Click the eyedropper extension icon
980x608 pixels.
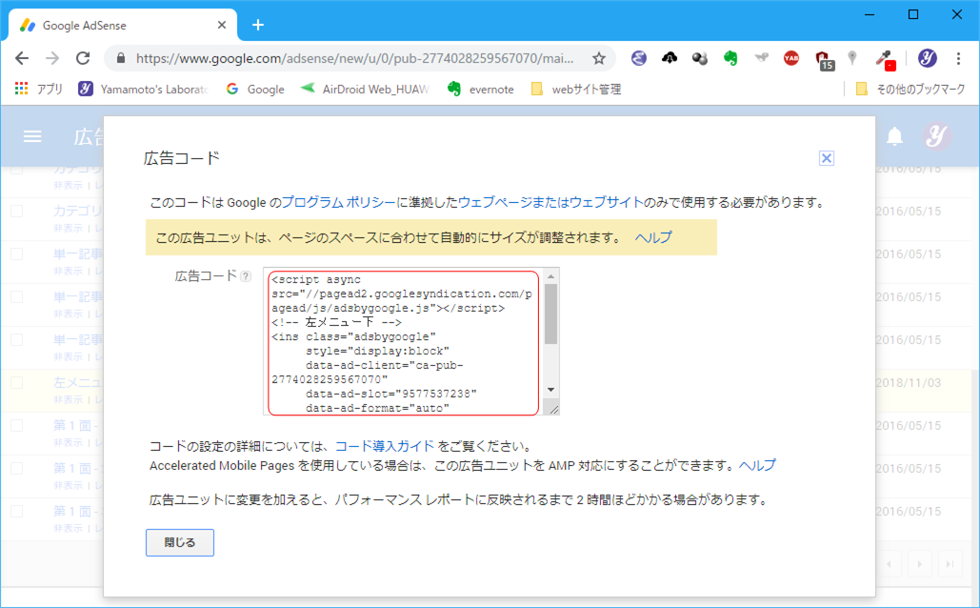(x=885, y=60)
